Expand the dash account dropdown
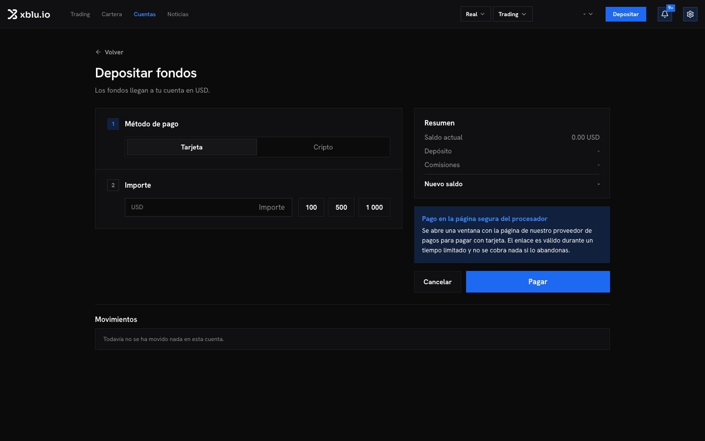Viewport: 705px width, 441px height. pos(588,14)
